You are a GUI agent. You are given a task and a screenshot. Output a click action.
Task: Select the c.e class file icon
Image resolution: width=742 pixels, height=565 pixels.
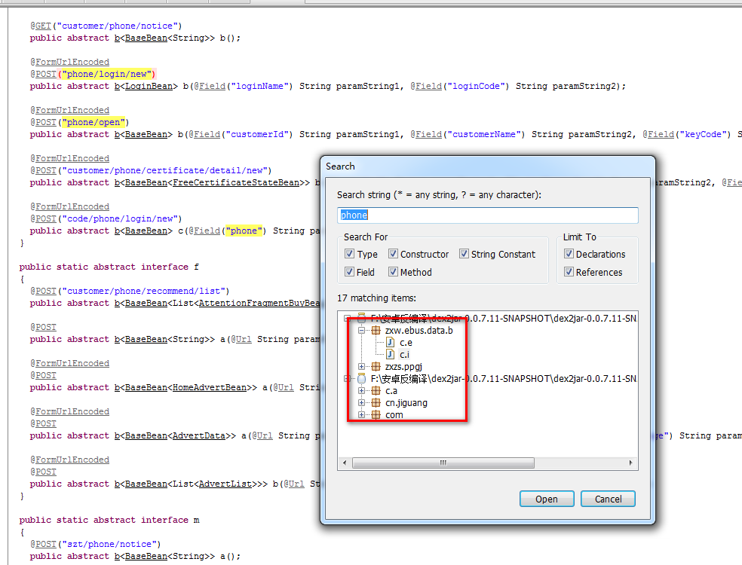pos(391,342)
